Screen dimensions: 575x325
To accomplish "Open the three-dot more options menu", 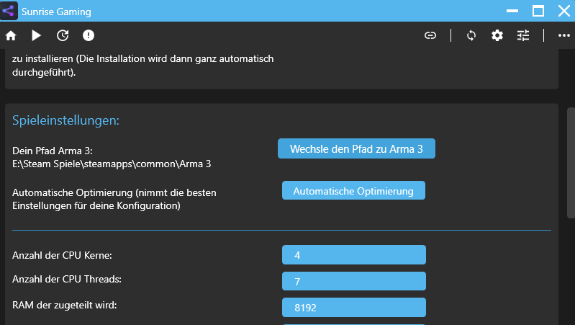I will pyautogui.click(x=563, y=35).
